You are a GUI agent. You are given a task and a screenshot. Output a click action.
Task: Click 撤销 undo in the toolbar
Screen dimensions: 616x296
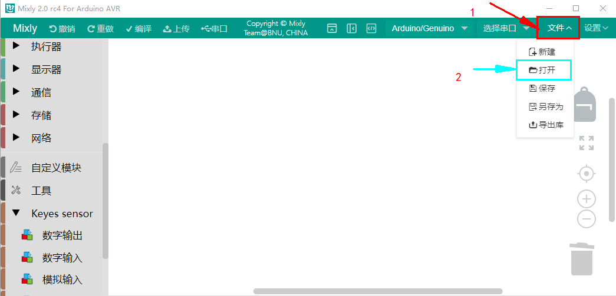62,28
